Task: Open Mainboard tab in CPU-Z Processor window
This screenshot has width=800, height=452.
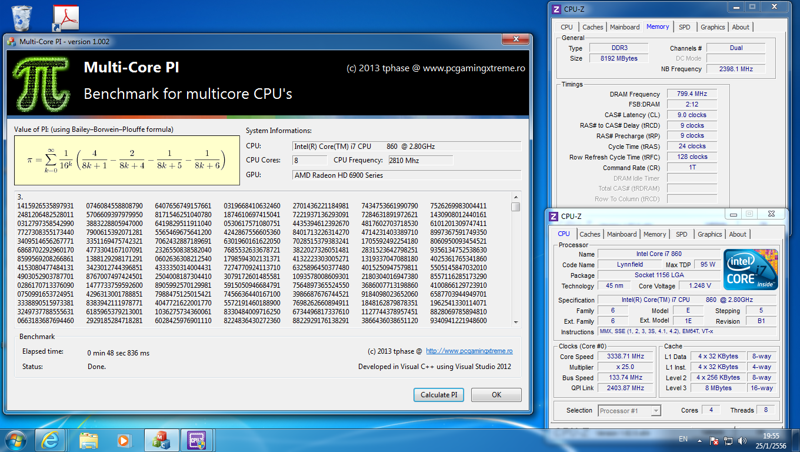Action: 622,234
